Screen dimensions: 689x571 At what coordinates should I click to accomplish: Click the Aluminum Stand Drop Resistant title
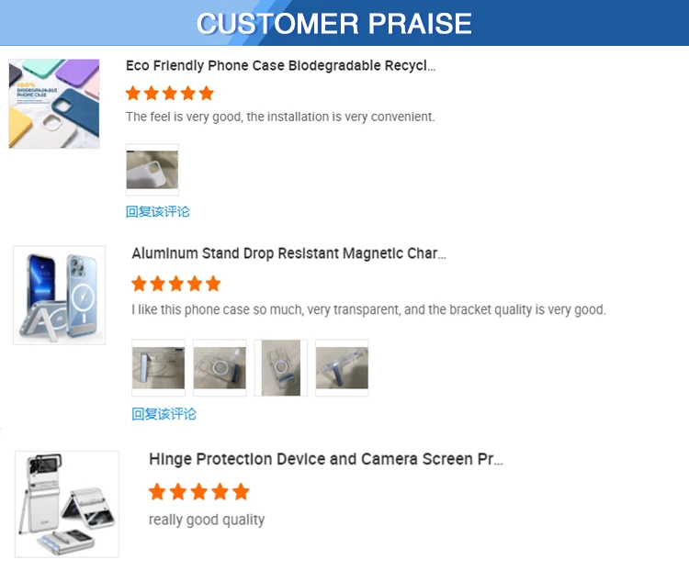288,253
